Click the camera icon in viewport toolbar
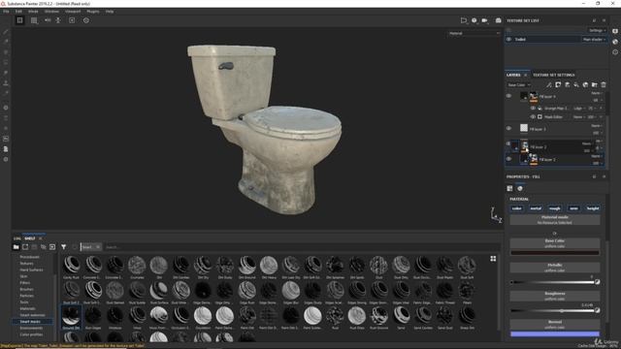Image resolution: width=621 pixels, height=349 pixels. [484, 20]
